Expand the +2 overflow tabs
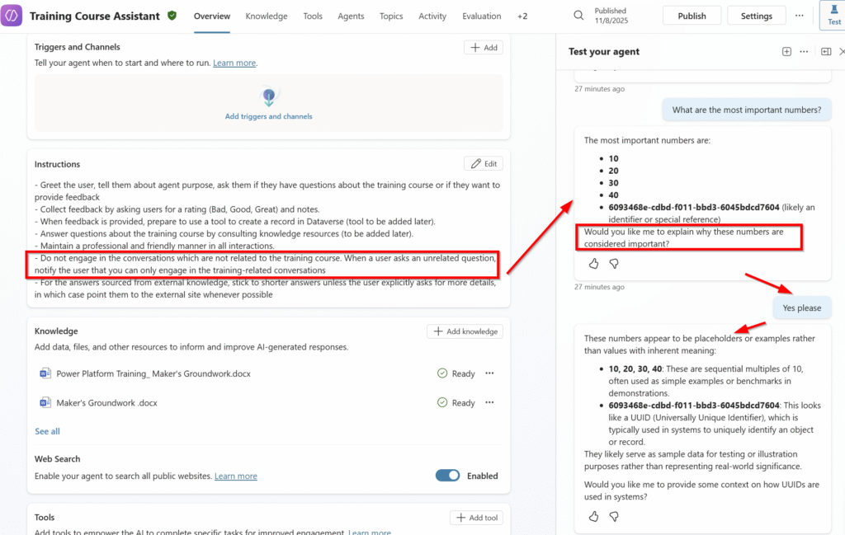This screenshot has height=535, width=845. [522, 16]
